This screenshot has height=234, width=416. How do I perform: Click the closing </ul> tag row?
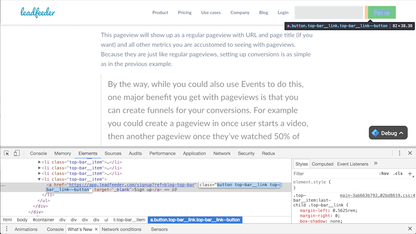pyautogui.click(x=43, y=200)
